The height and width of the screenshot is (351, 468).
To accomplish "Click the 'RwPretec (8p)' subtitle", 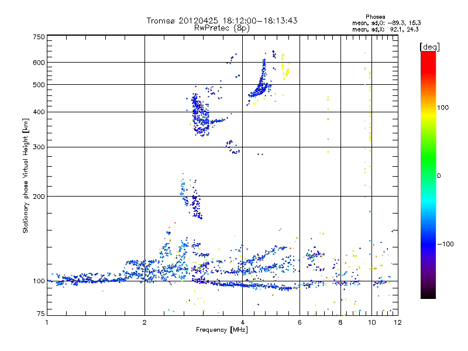I will pos(222,28).
